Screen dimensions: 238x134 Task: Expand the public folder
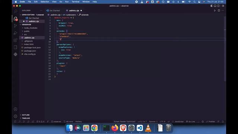pyautogui.click(x=27, y=31)
